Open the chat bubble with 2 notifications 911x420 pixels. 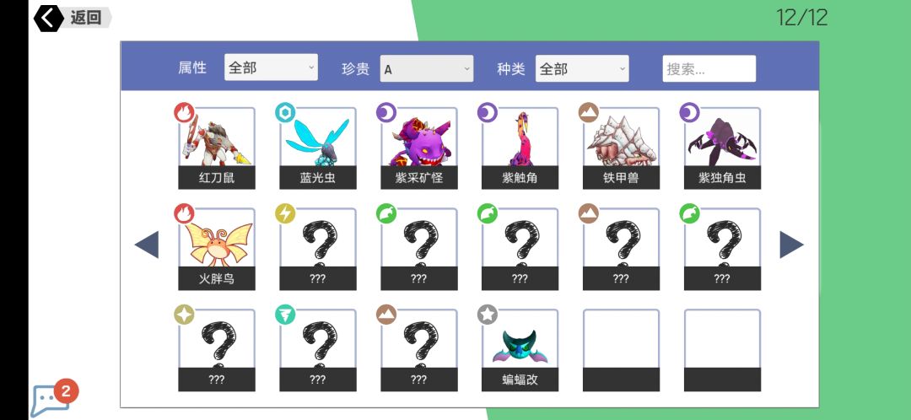pos(53,399)
